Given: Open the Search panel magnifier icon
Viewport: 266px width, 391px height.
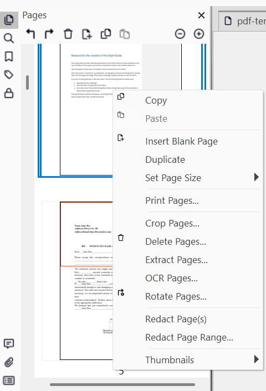Looking at the screenshot, I should [x=9, y=38].
